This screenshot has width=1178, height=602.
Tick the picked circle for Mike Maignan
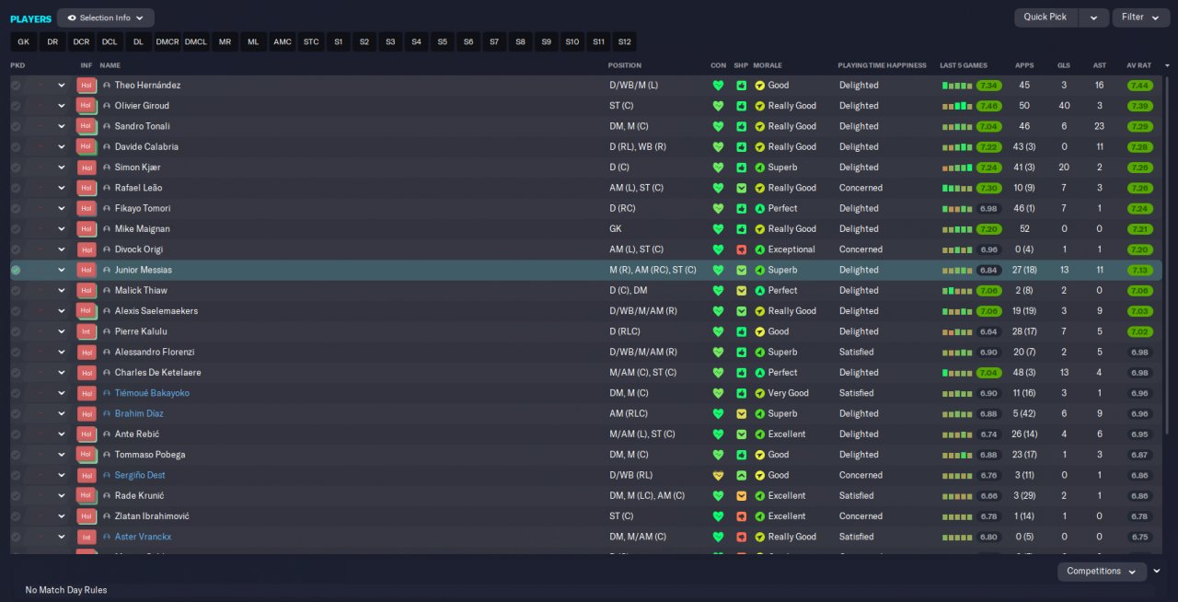pos(16,228)
